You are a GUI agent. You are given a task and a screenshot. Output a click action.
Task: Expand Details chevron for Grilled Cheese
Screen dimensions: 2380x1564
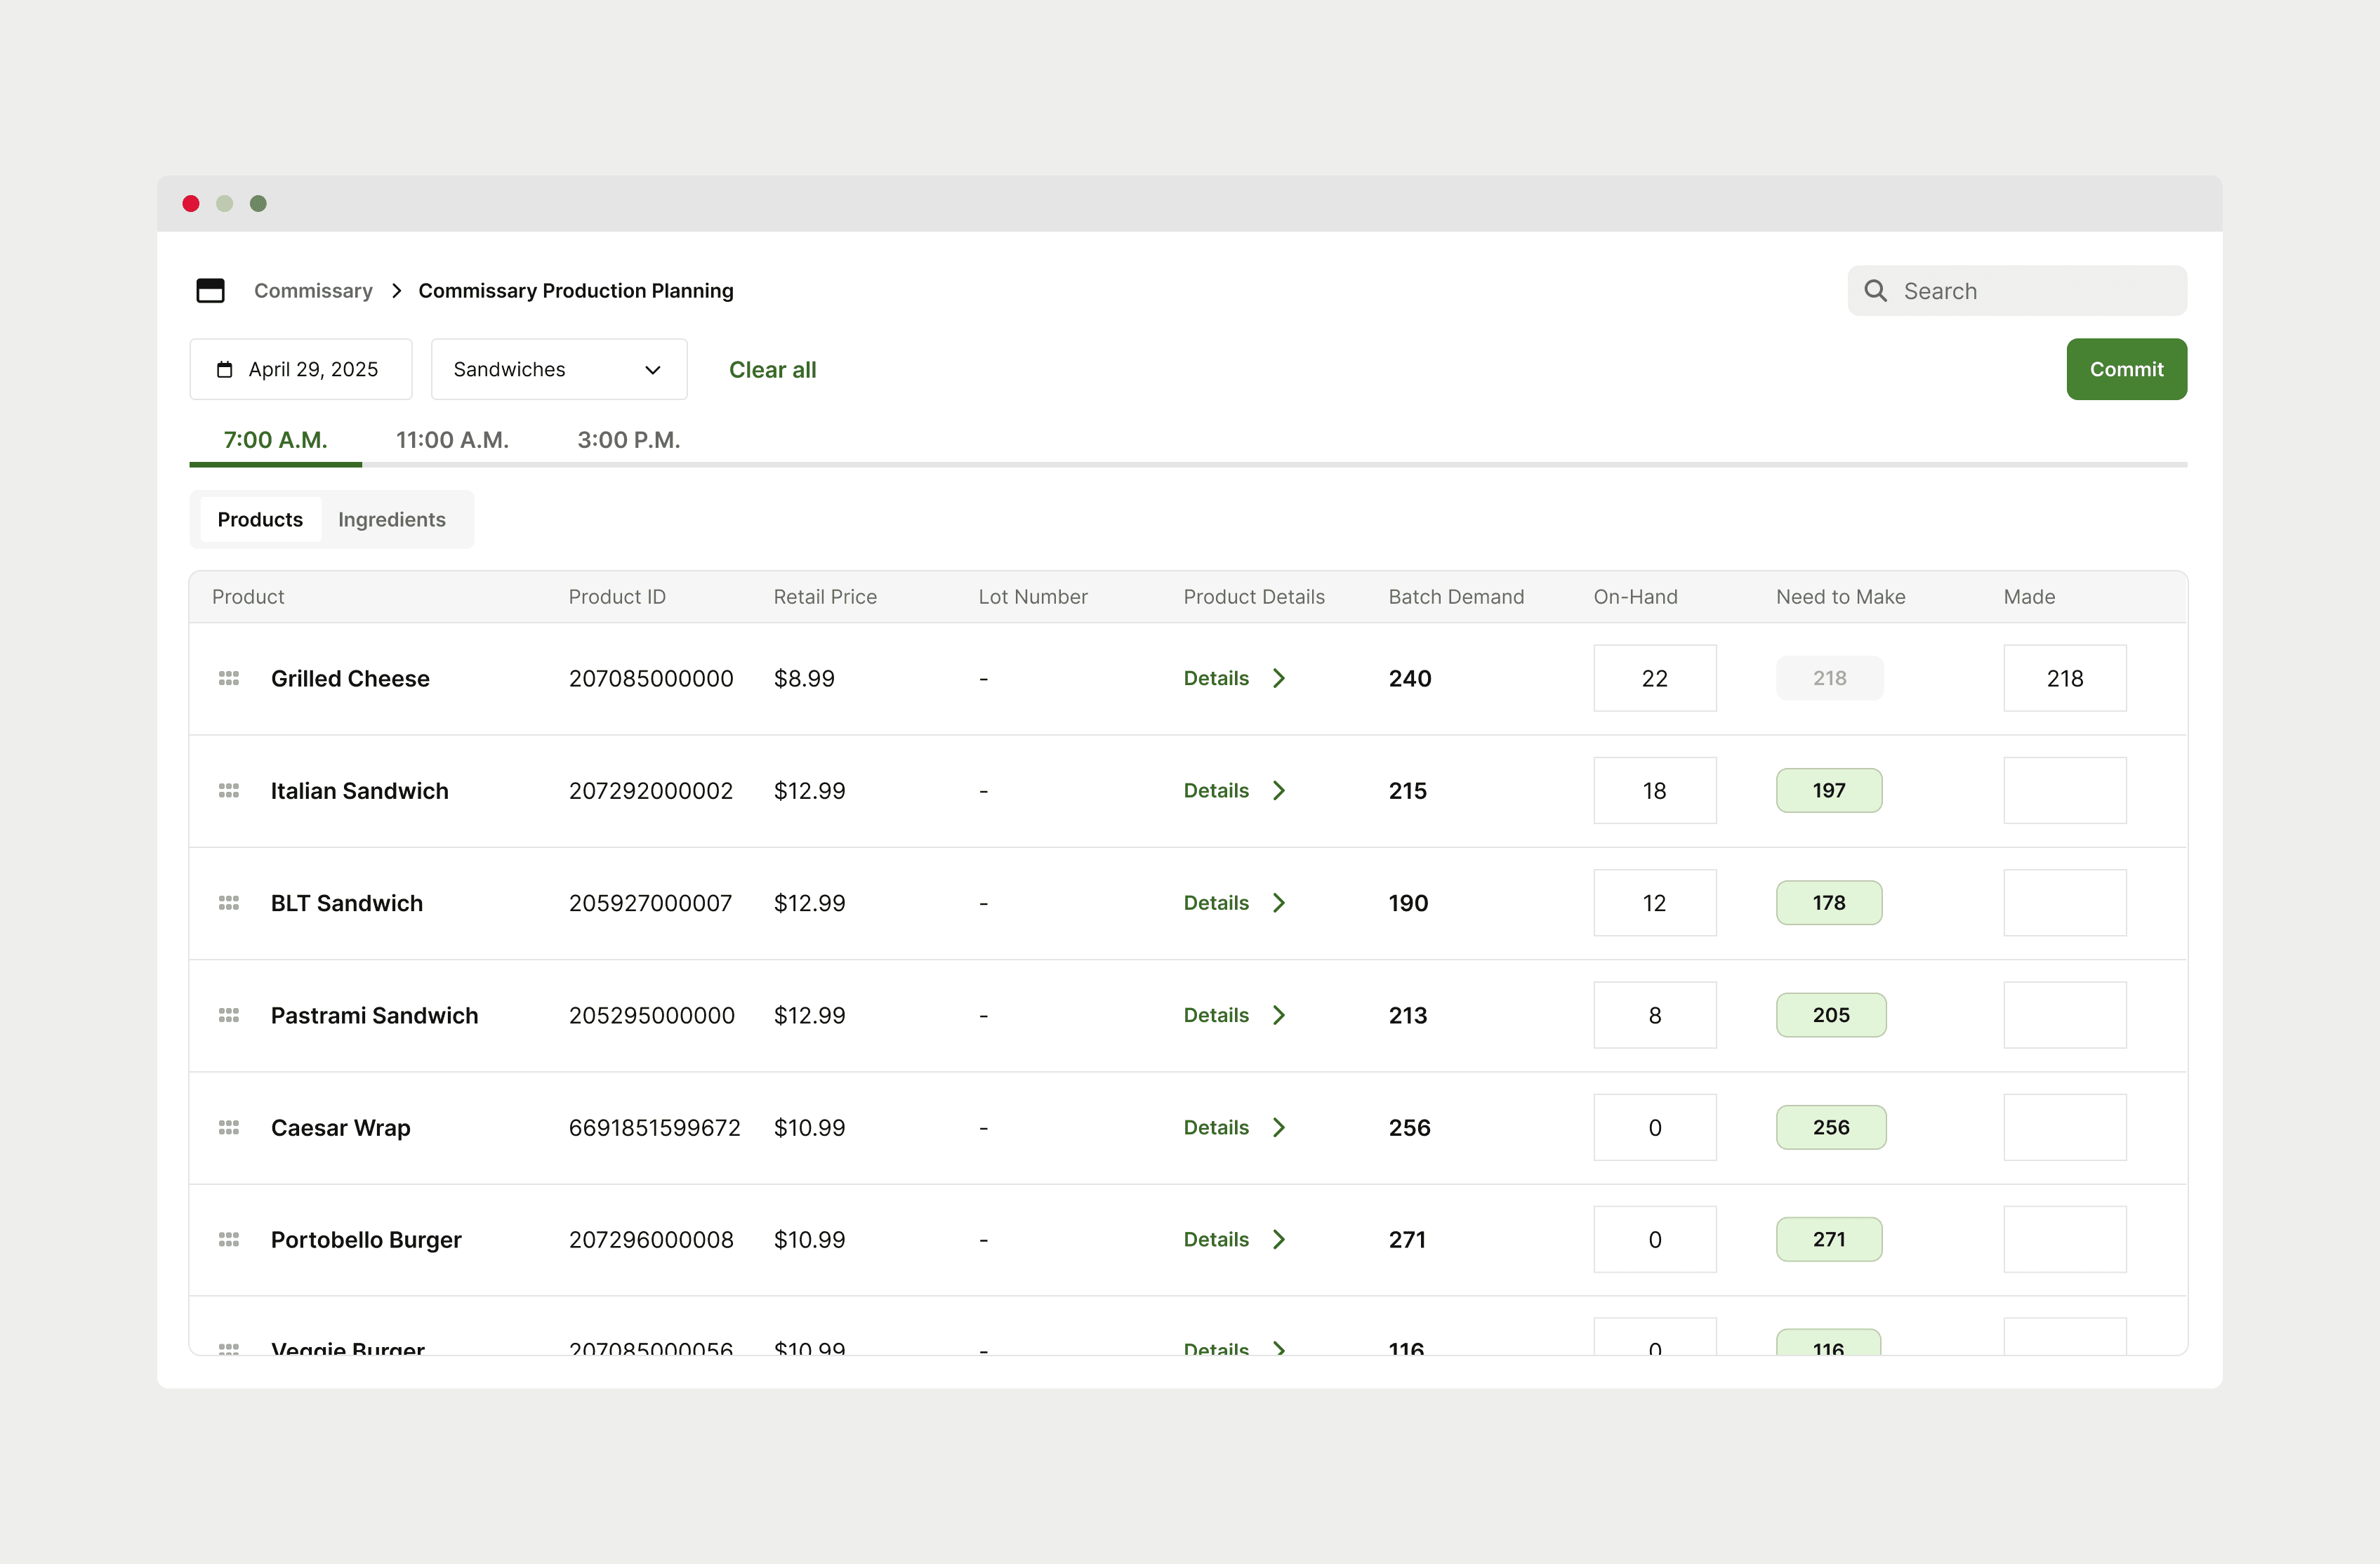point(1278,678)
